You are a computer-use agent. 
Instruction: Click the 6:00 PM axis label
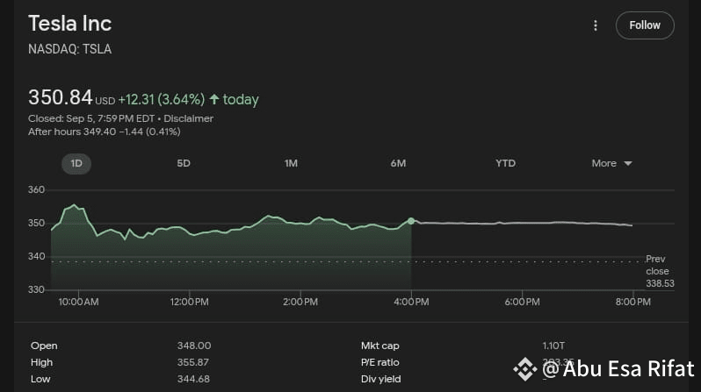(x=522, y=302)
